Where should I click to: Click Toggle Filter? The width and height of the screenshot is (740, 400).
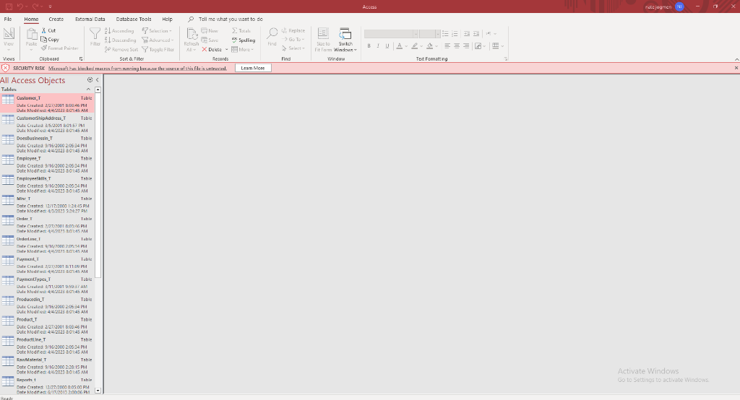[x=158, y=49]
